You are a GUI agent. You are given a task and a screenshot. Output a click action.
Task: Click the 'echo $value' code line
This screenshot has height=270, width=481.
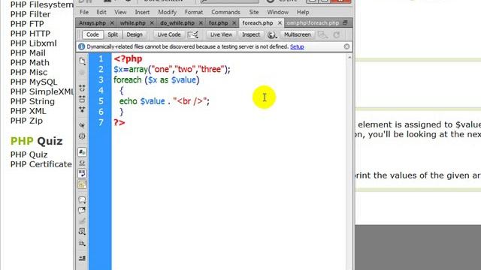(x=165, y=101)
